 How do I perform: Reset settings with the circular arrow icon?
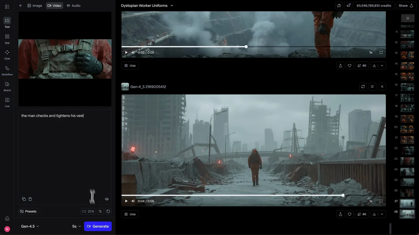pos(108,211)
